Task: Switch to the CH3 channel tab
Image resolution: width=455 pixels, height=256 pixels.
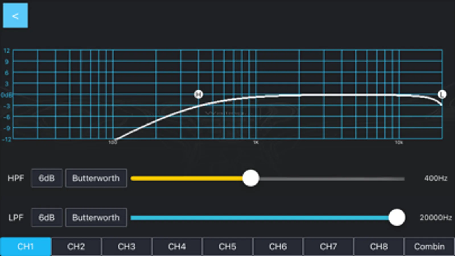Action: 127,246
